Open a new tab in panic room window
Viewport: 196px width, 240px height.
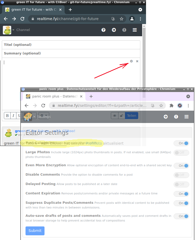[91, 96]
